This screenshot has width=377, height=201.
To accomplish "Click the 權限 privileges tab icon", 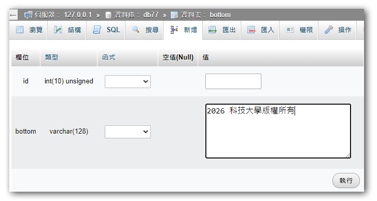I will coord(290,30).
